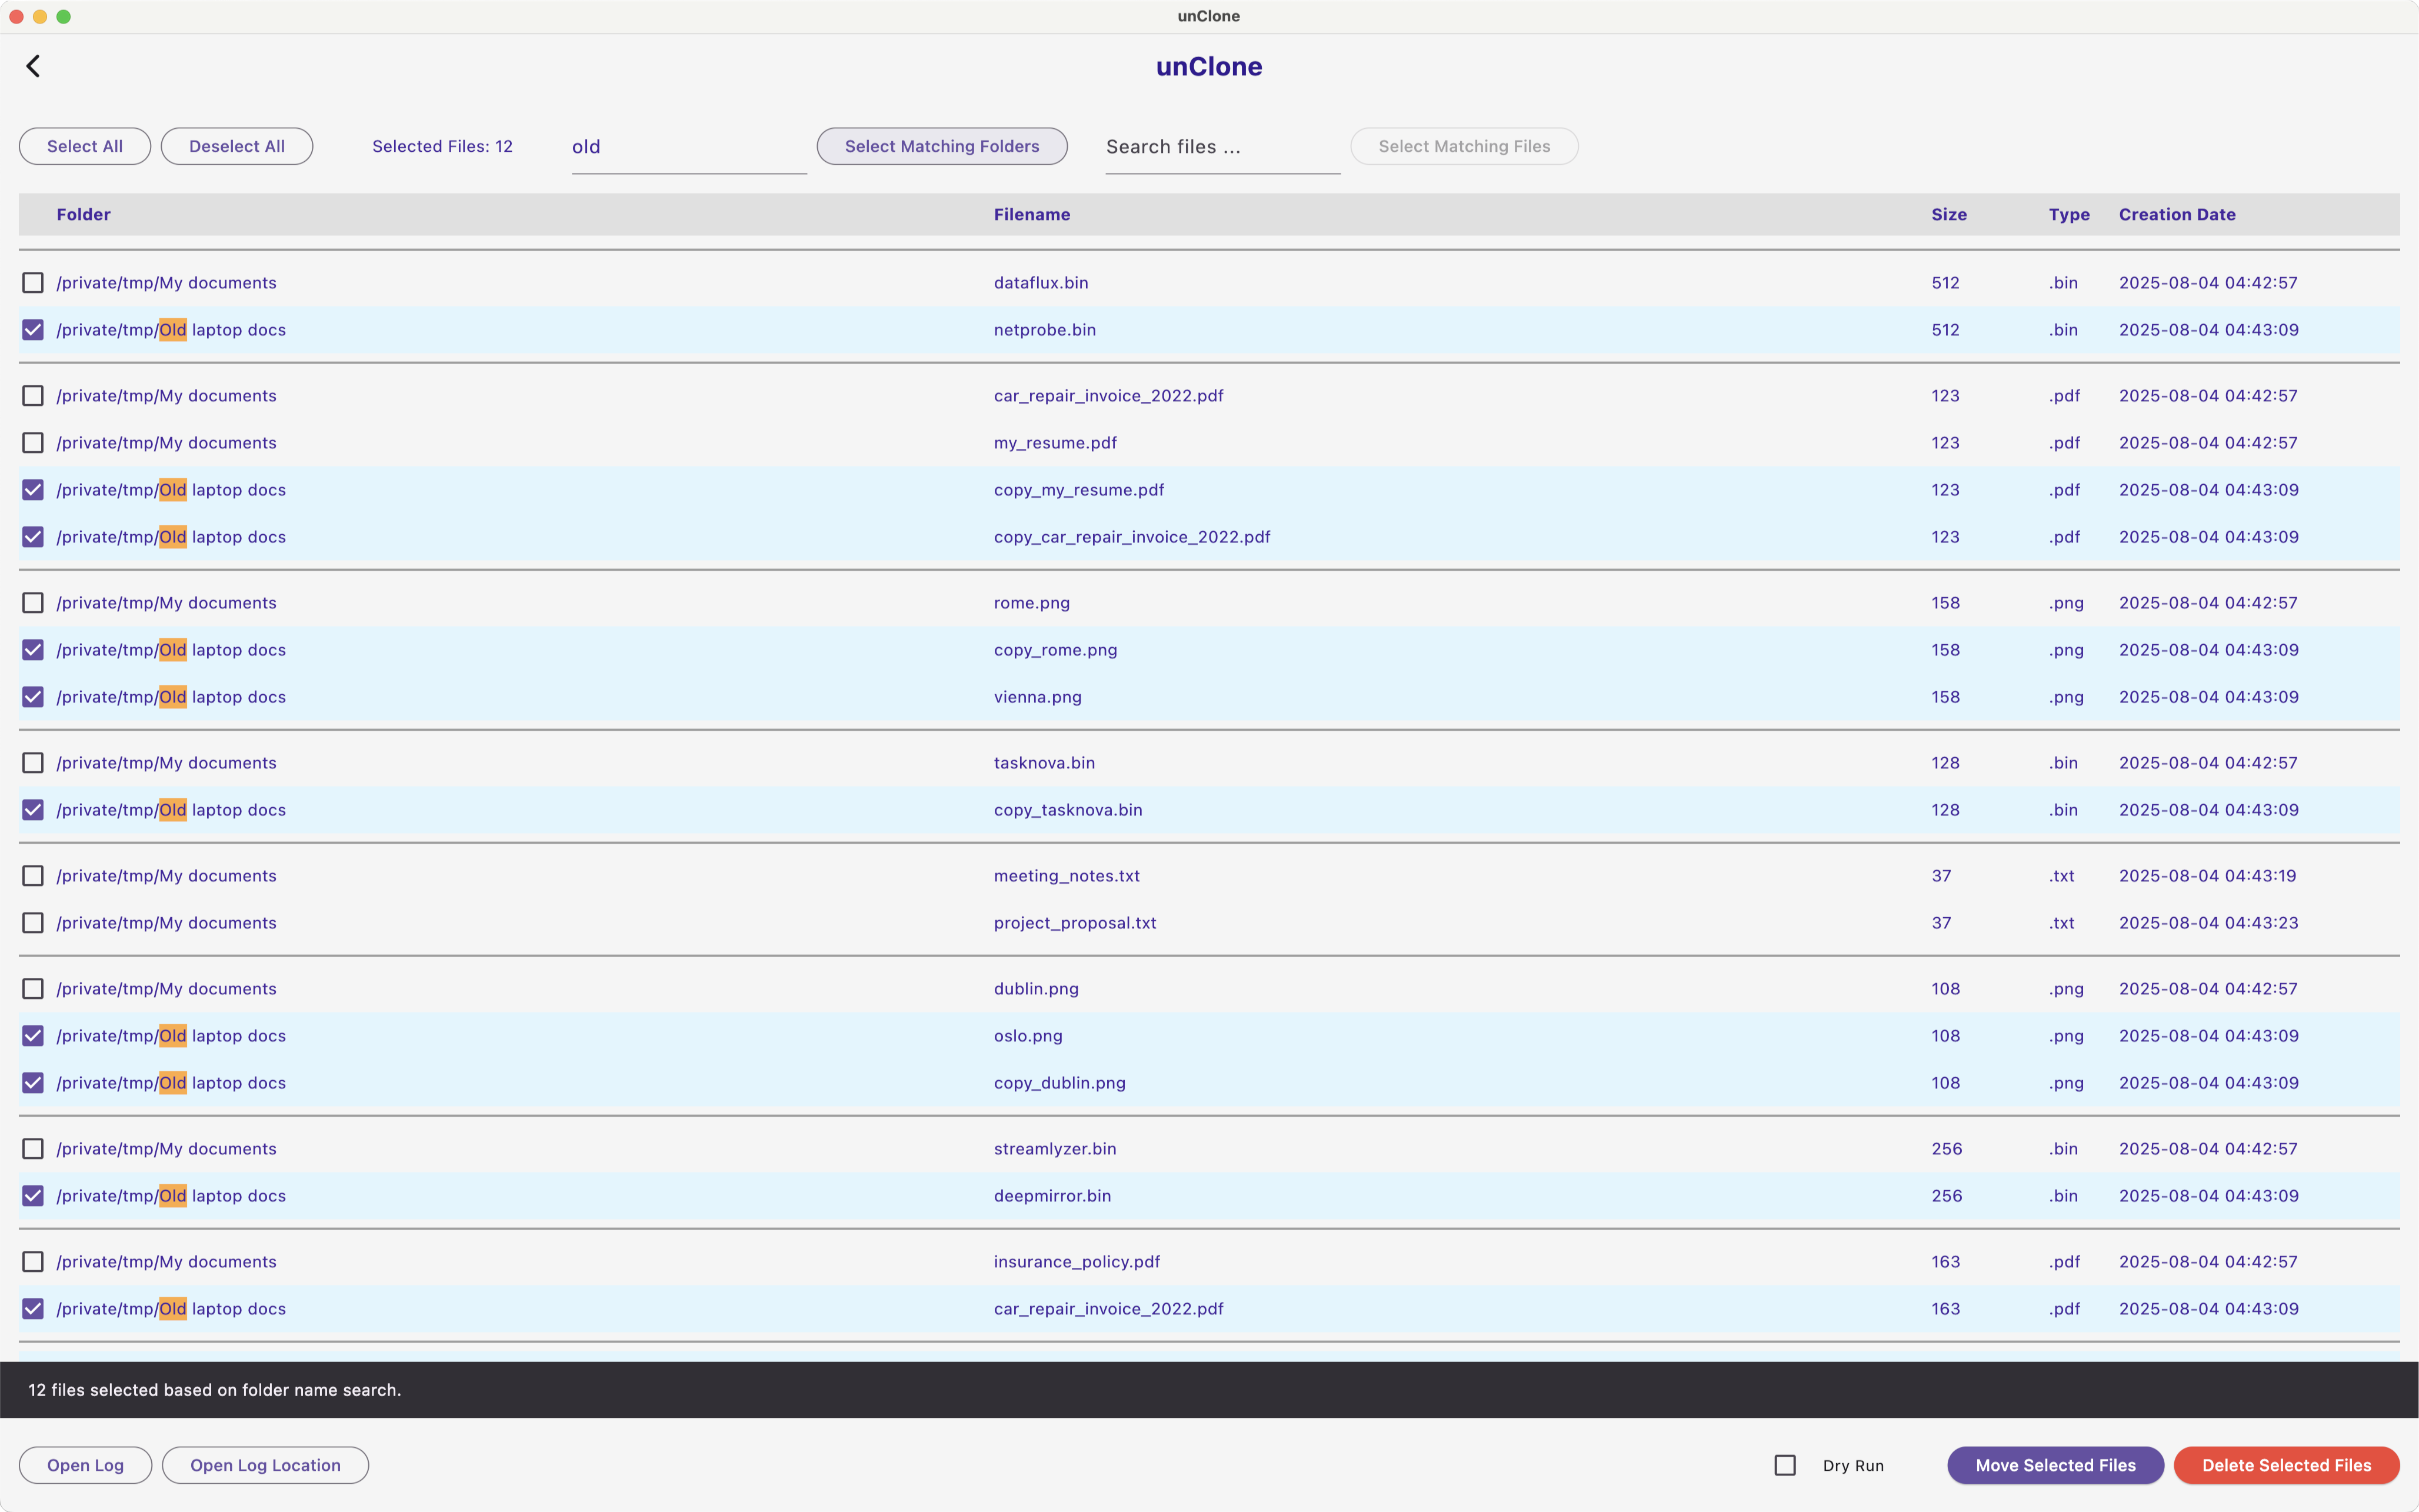2419x1512 pixels.
Task: Uncheck the deepmirror.bin checkbox
Action: 33,1196
